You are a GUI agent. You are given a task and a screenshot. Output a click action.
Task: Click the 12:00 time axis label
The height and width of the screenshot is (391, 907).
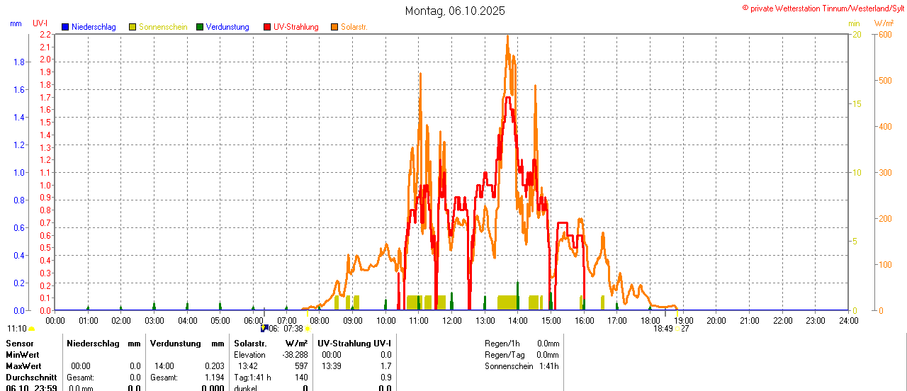[x=451, y=321]
